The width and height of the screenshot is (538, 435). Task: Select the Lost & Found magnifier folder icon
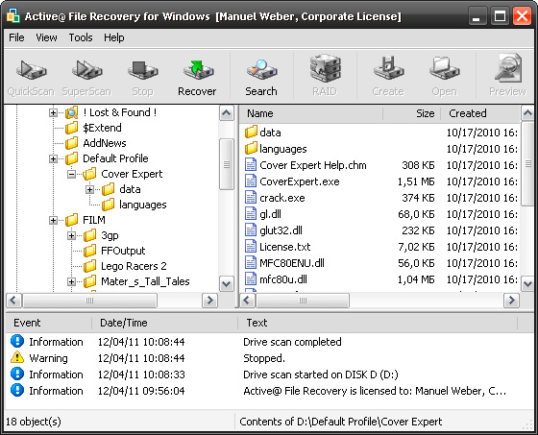[x=72, y=112]
